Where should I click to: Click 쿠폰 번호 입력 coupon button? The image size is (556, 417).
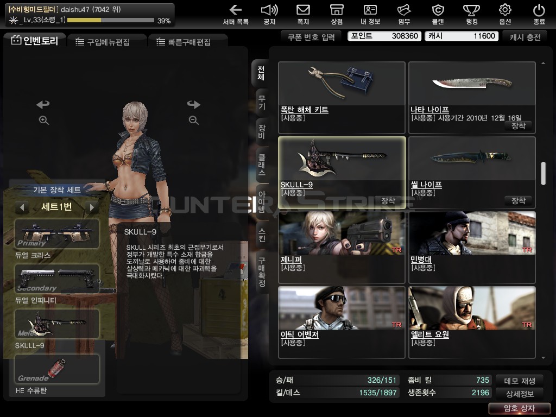coord(311,37)
